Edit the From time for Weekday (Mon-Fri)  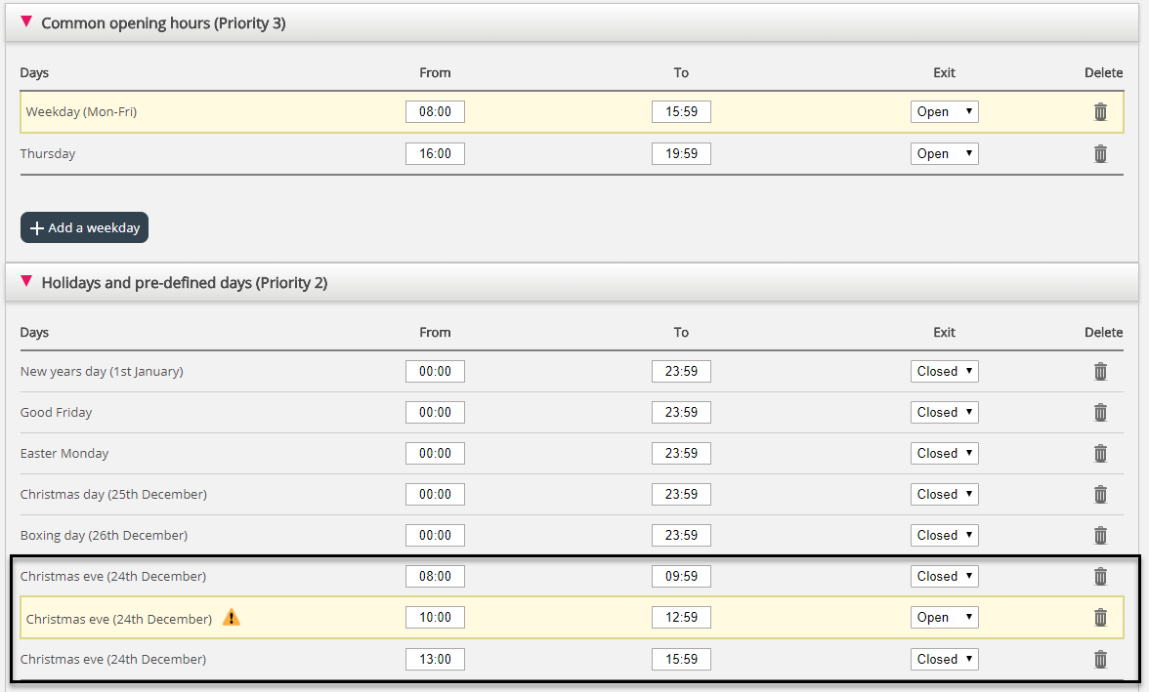coord(435,112)
